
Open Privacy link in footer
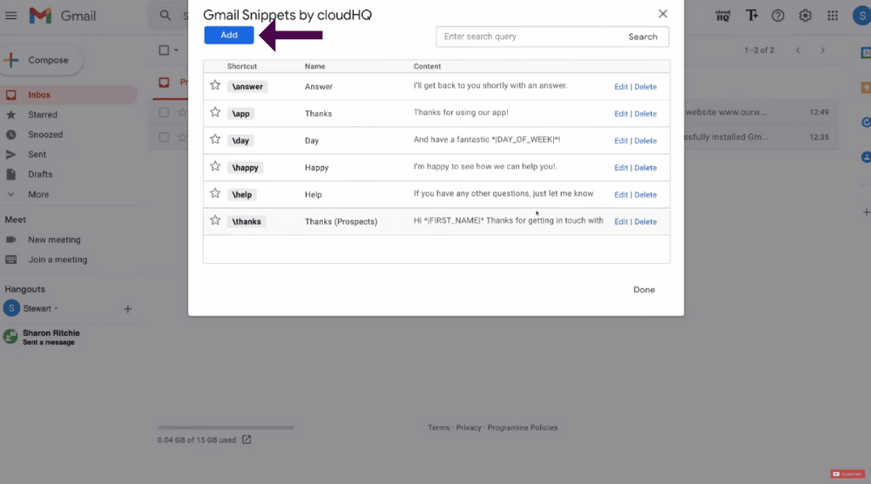click(469, 427)
